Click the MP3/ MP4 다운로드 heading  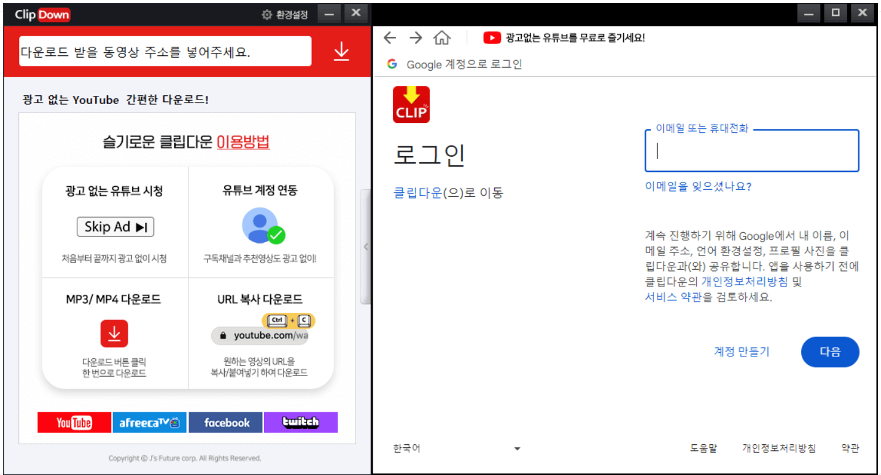114,299
